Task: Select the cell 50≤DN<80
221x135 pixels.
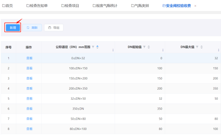Action: click(x=78, y=119)
